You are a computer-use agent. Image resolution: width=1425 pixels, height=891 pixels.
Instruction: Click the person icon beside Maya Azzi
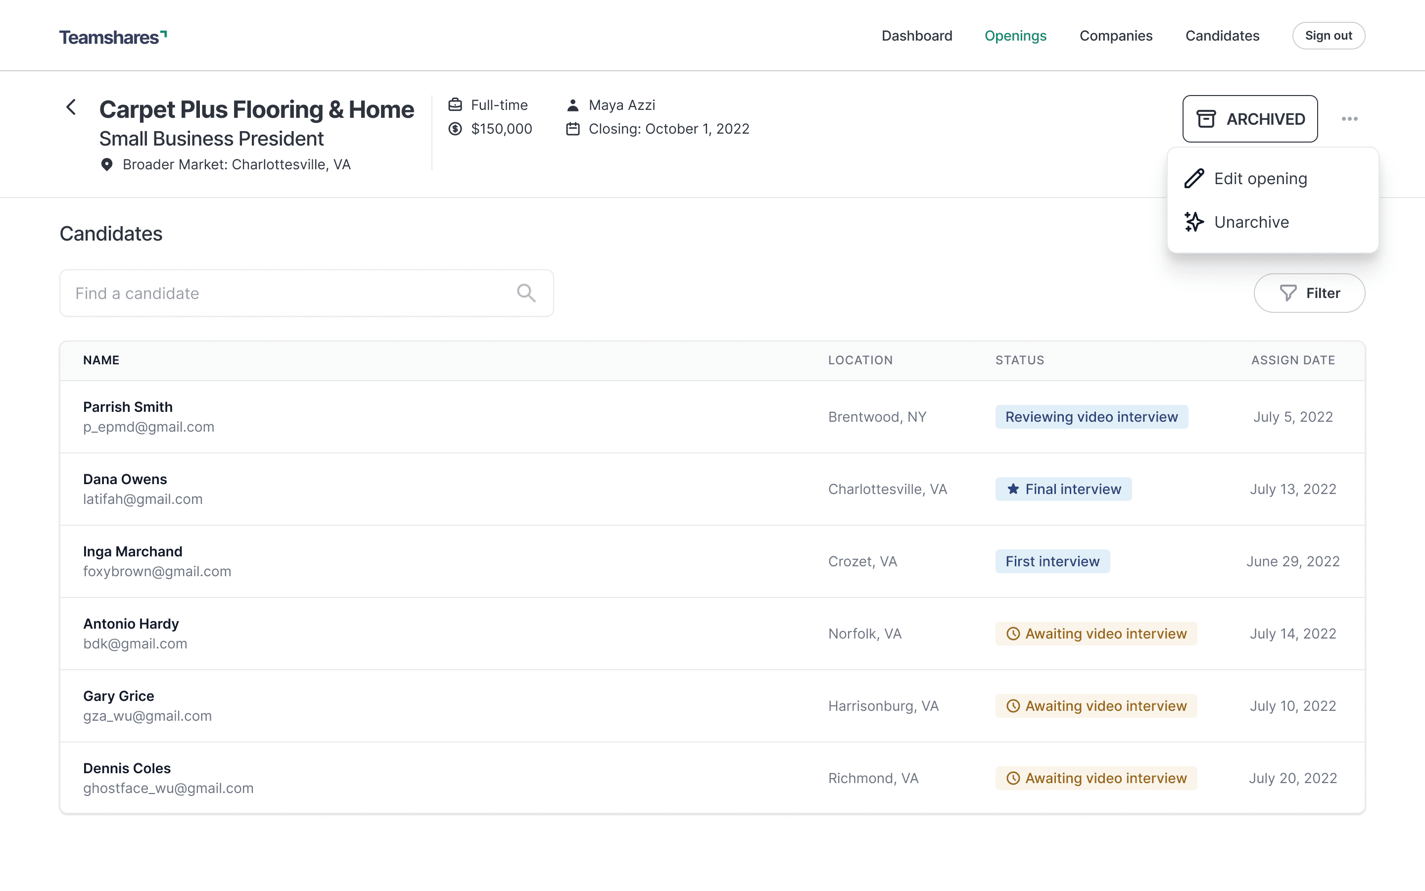572,105
